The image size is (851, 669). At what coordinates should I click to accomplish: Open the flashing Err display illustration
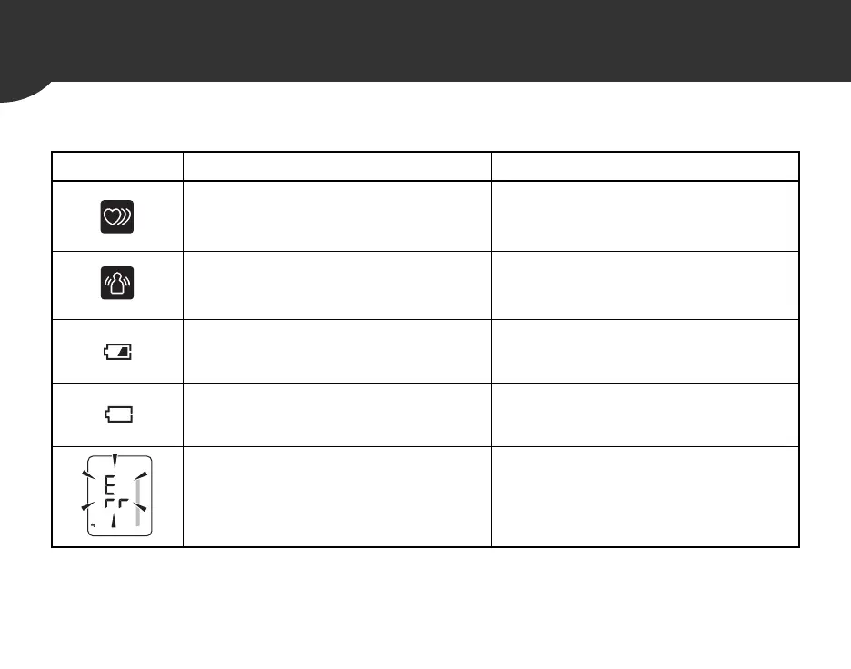pos(117,496)
